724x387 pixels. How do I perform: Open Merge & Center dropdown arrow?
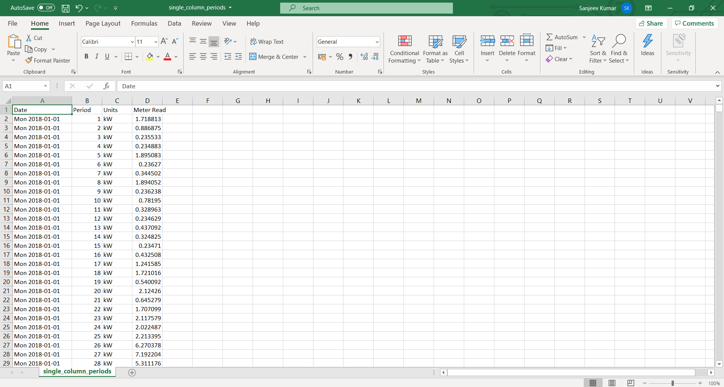tap(305, 57)
